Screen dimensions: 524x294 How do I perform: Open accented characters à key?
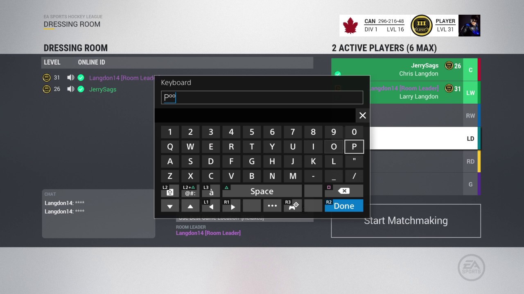[211, 191]
